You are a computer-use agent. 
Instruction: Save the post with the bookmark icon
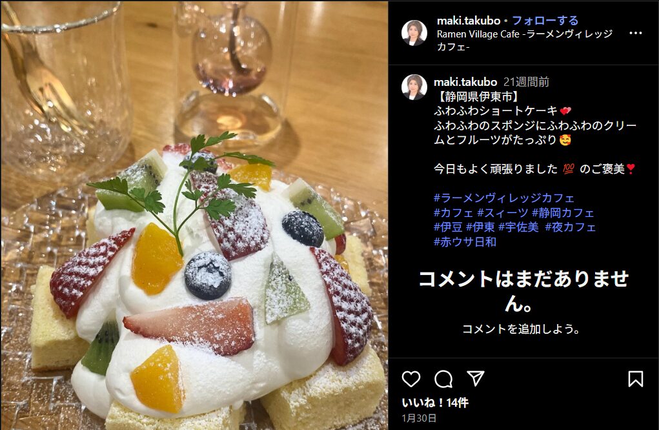[636, 379]
